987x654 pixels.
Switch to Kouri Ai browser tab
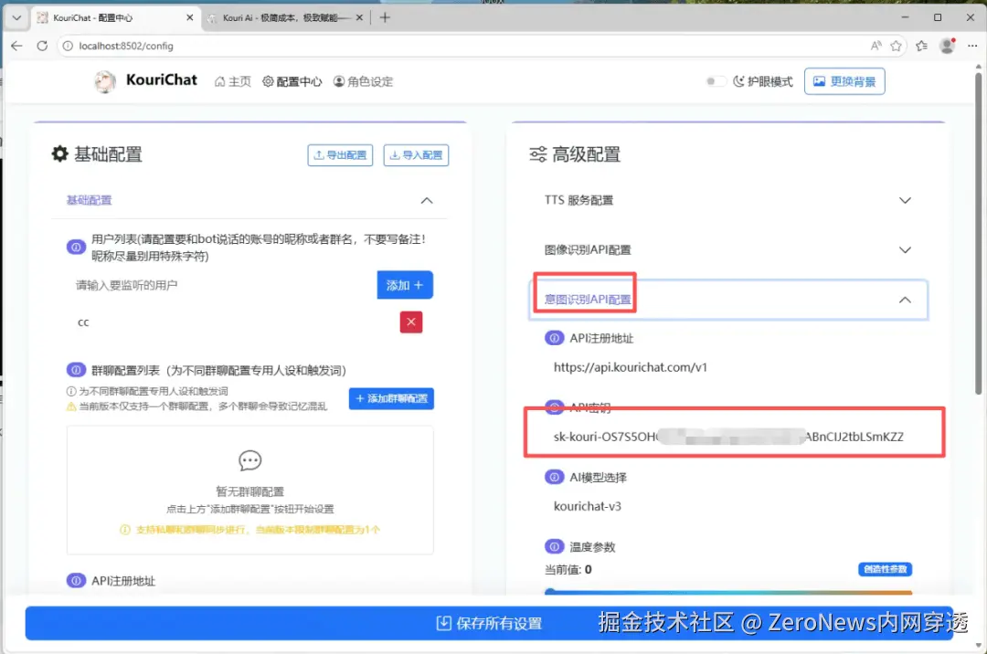click(286, 17)
